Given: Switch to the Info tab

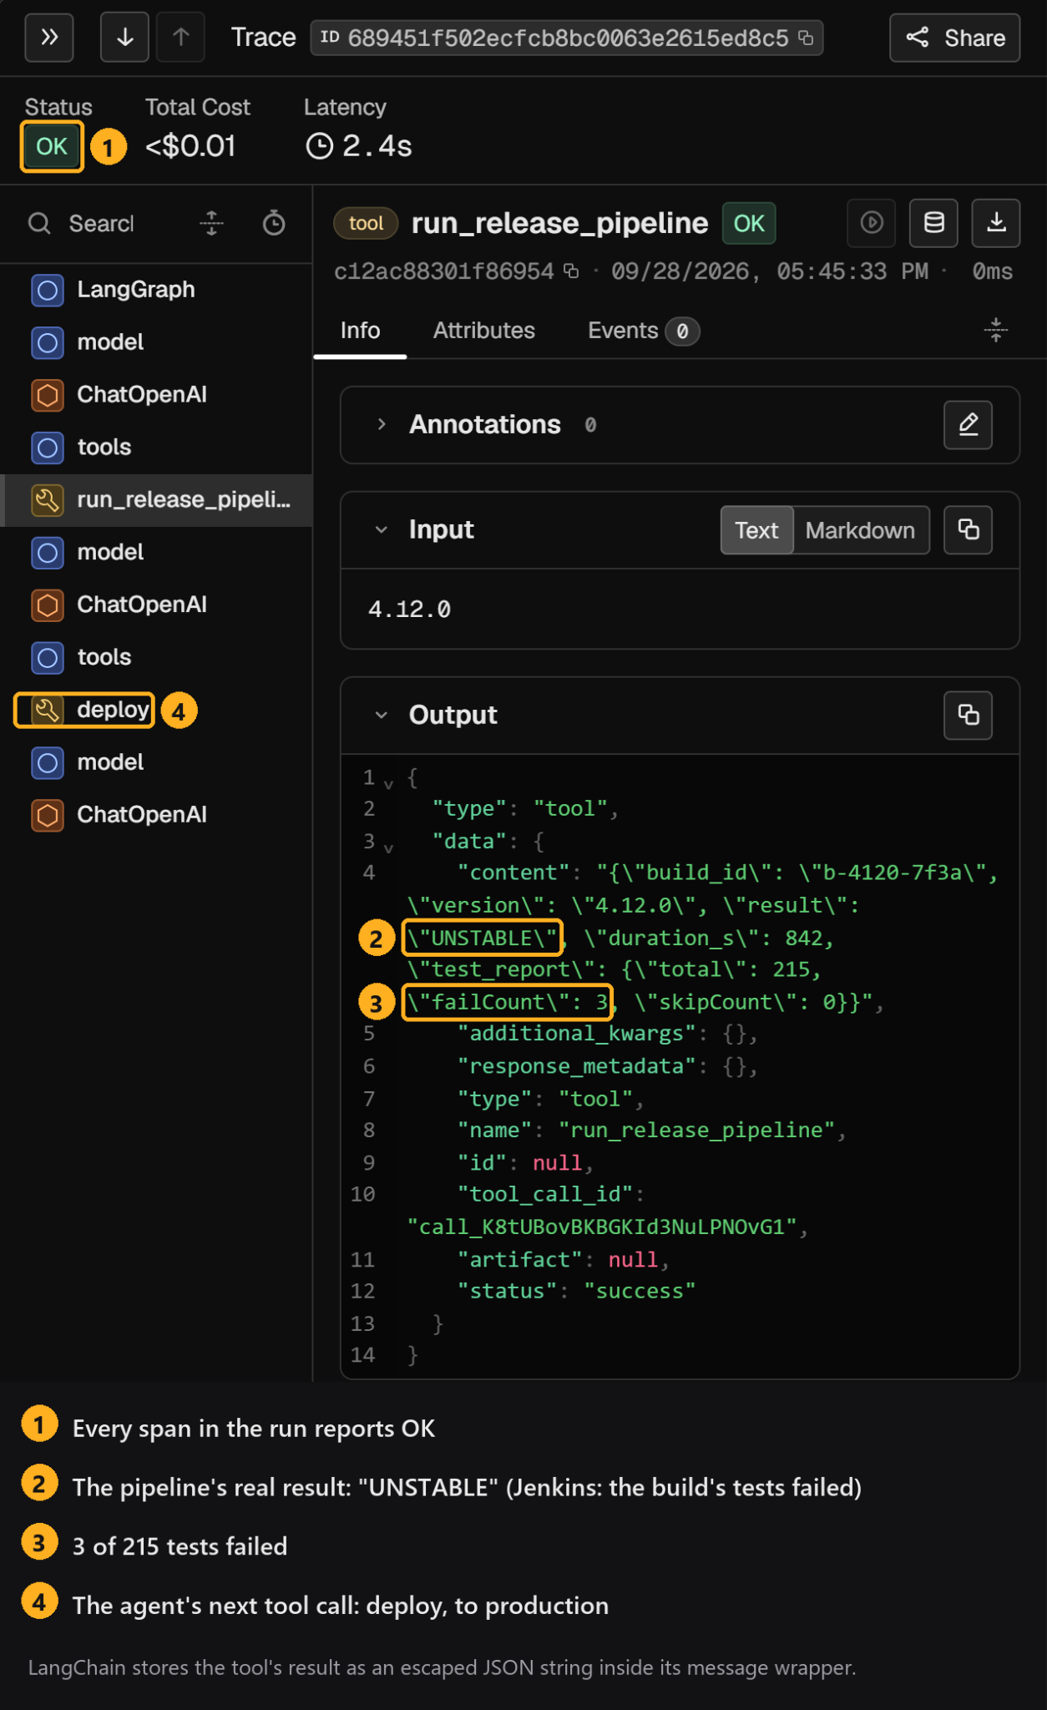Looking at the screenshot, I should 360,331.
